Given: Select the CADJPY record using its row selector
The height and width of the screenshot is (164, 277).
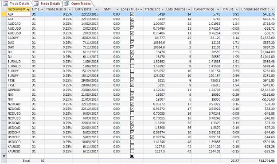Looking at the screenshot, I should (4, 38).
